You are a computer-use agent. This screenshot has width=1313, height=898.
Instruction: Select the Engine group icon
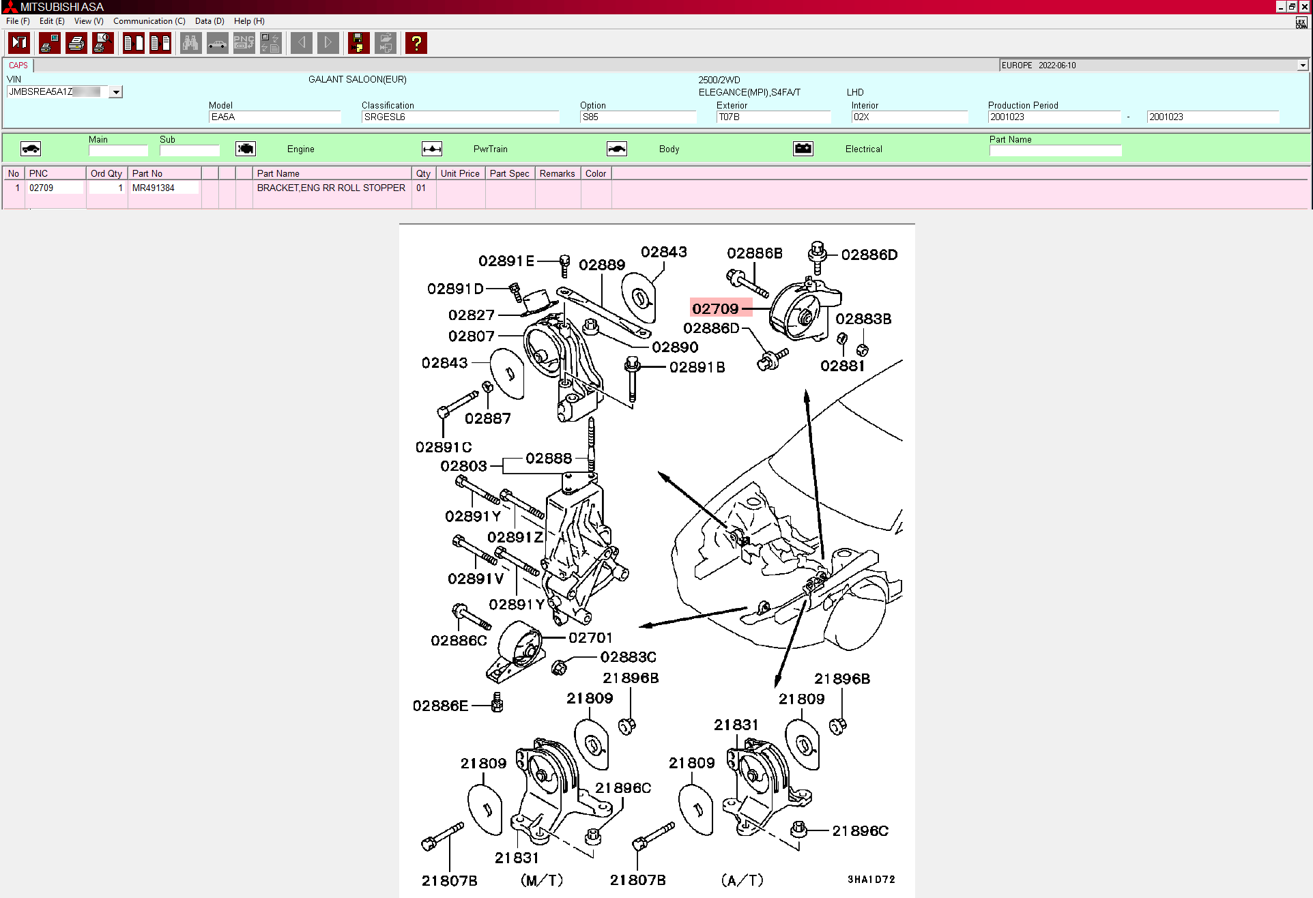coord(245,149)
